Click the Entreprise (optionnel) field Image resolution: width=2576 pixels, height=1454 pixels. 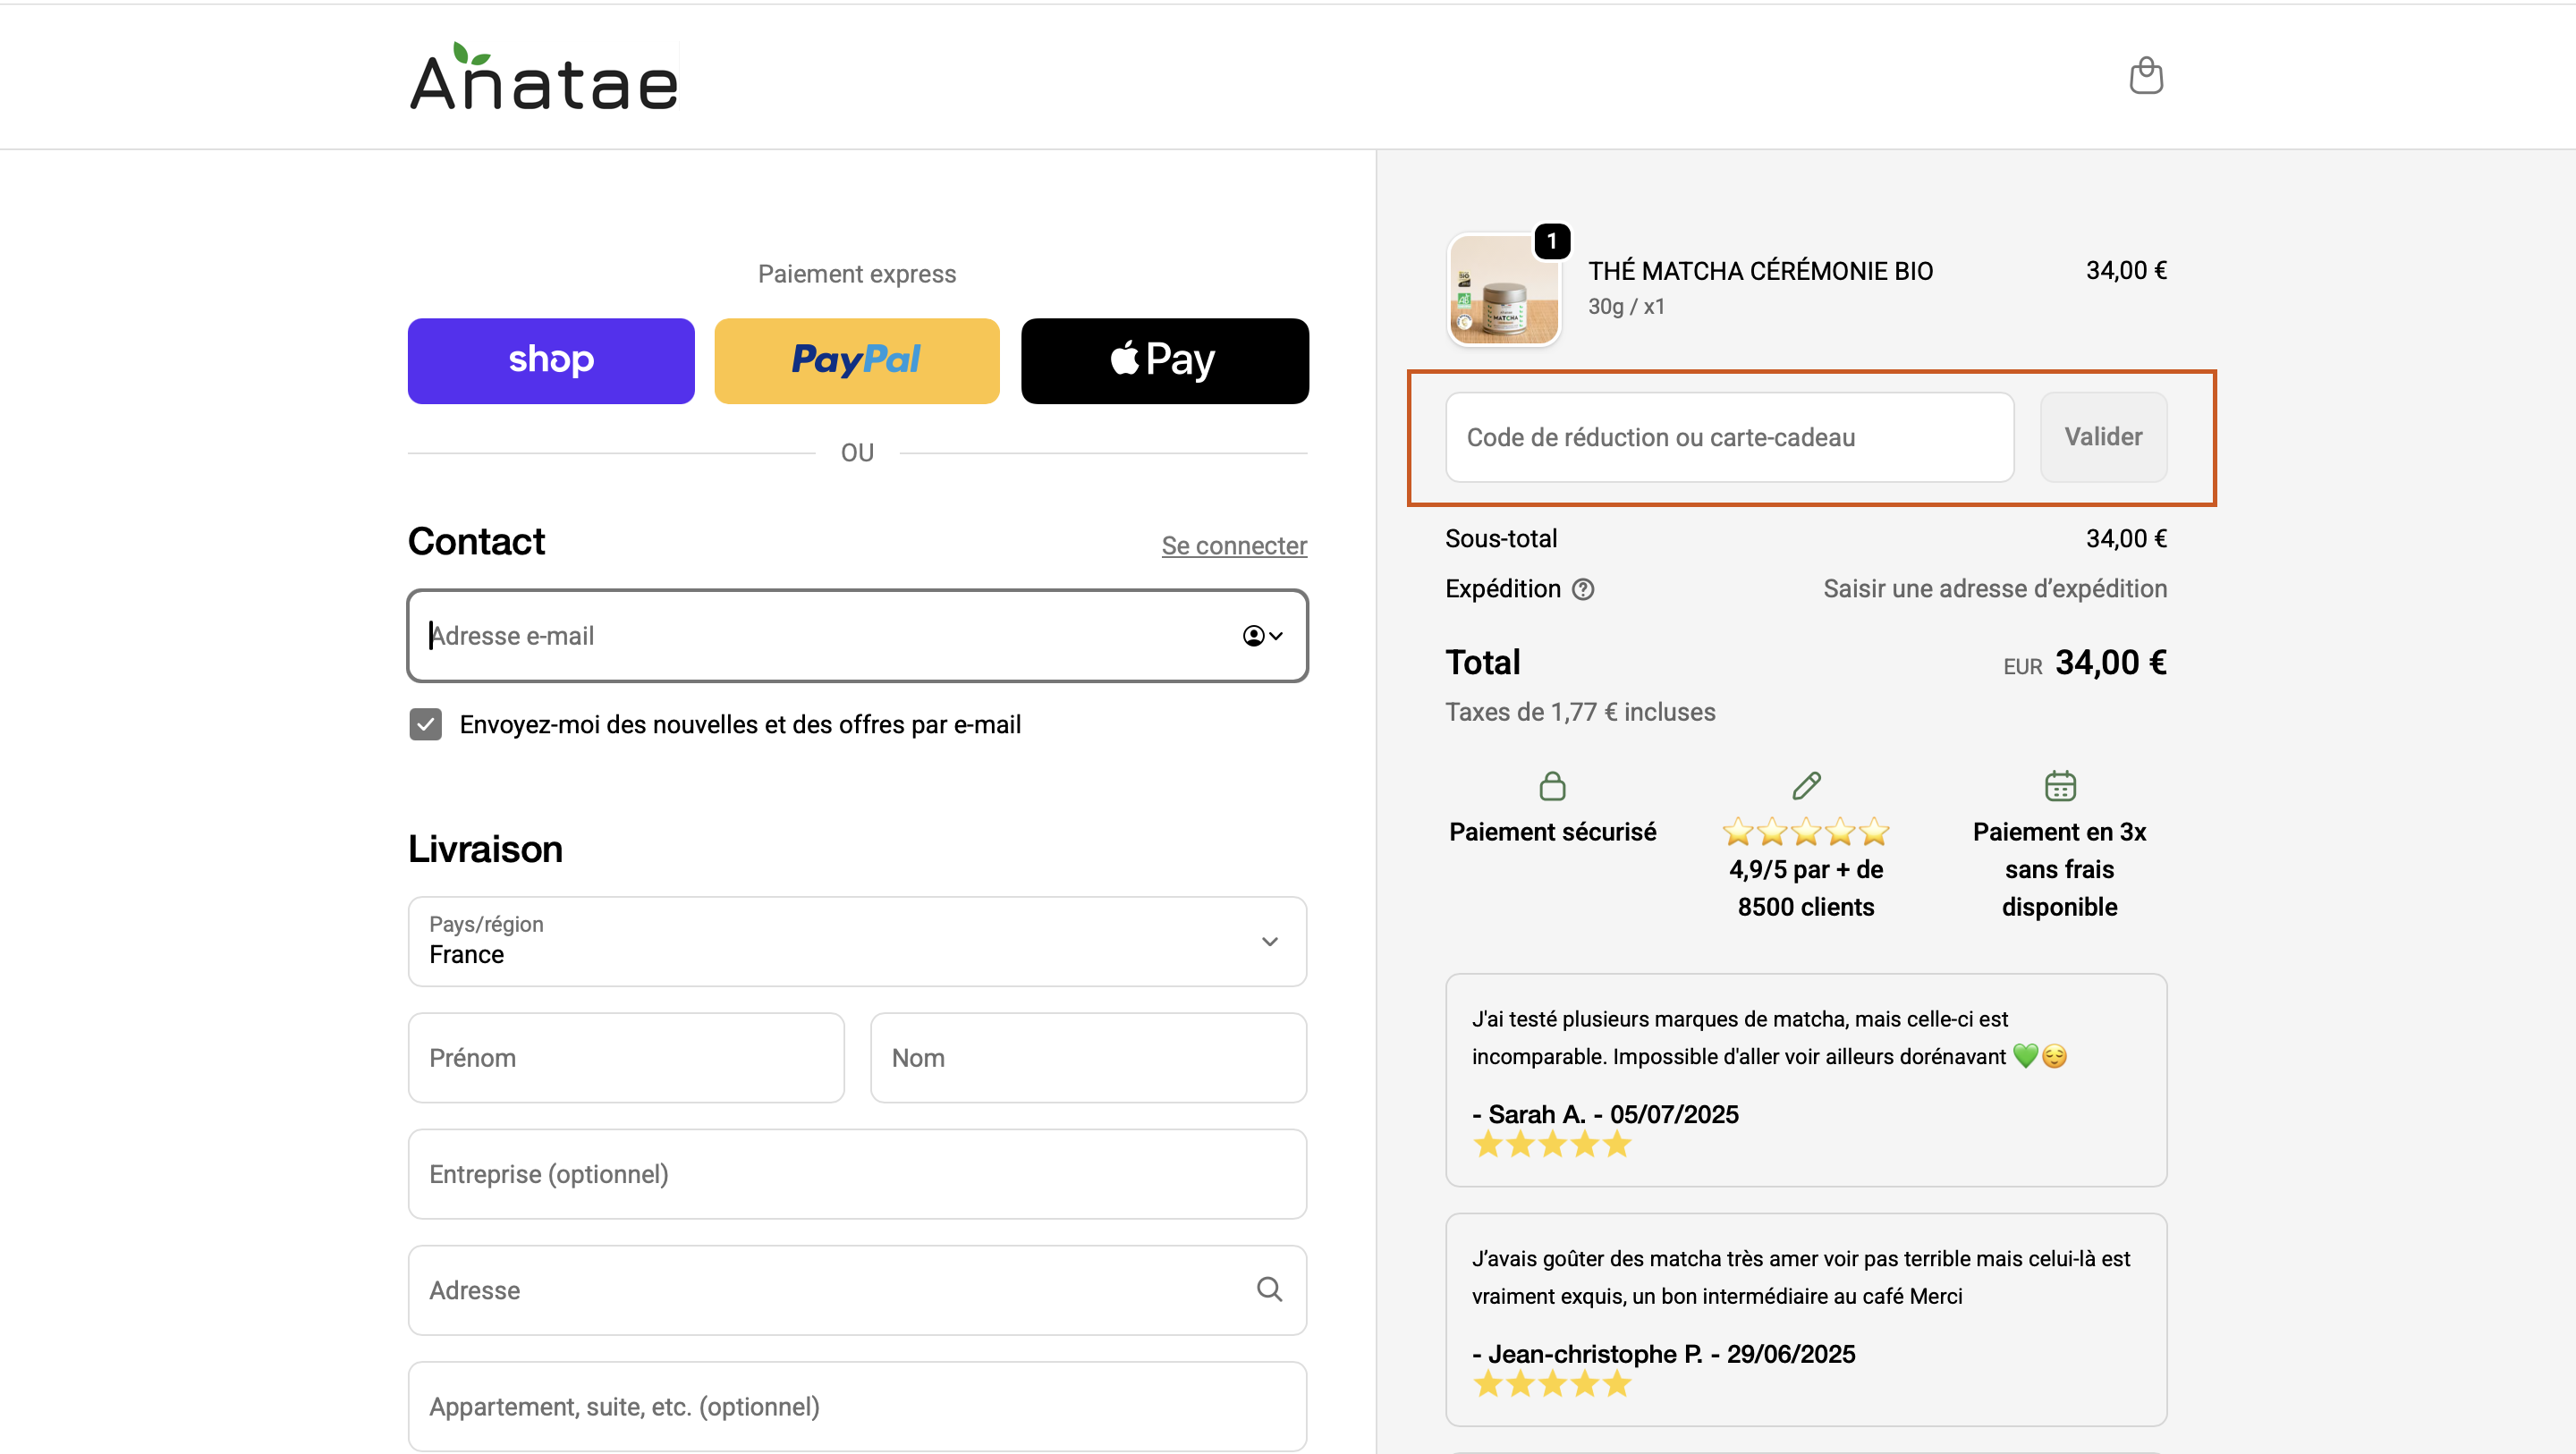[x=857, y=1173]
